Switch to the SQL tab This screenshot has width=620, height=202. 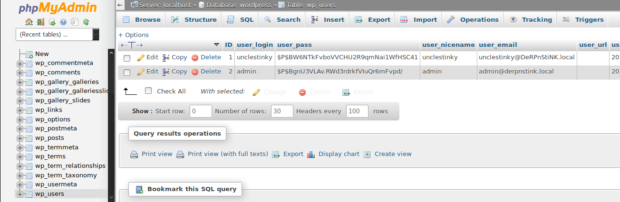[240, 19]
